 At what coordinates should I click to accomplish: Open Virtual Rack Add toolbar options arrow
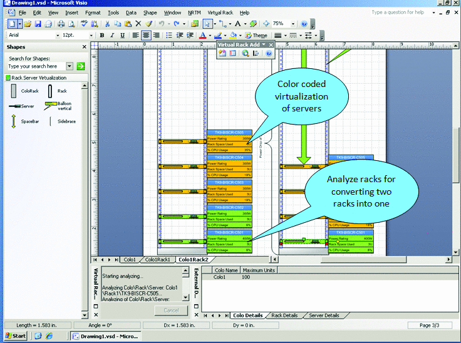pos(264,44)
